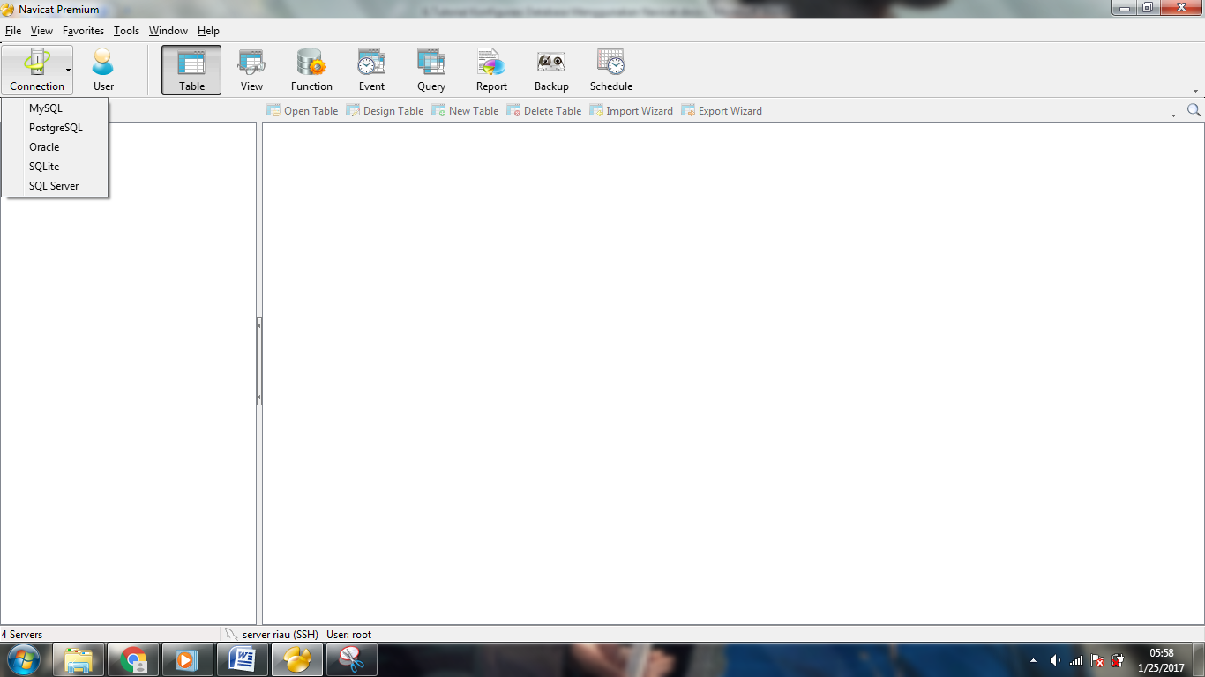Open Google Chrome from the taskbar

click(133, 659)
